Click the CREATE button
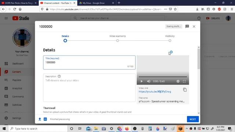 tap(213, 18)
